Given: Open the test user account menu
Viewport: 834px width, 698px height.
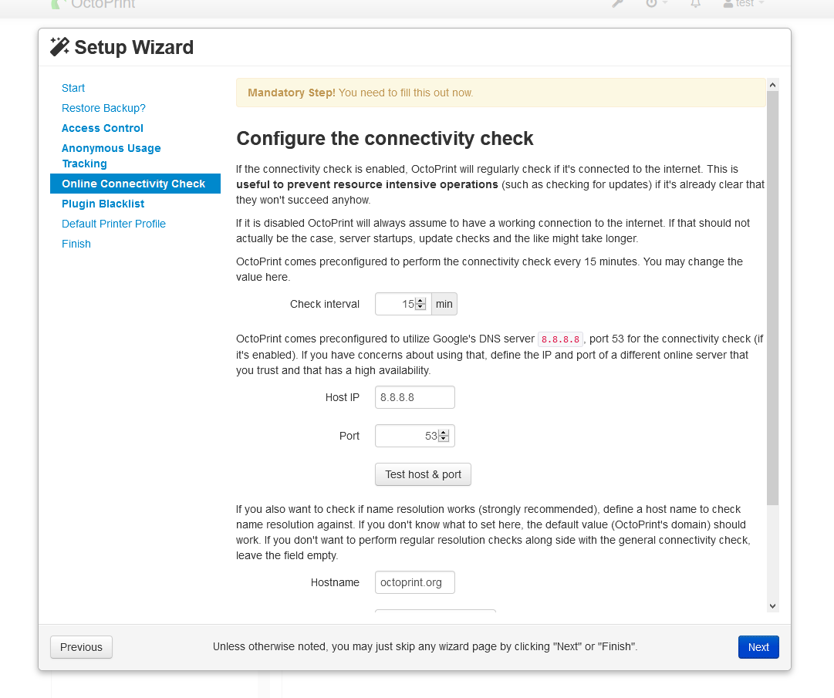Looking at the screenshot, I should 744,4.
